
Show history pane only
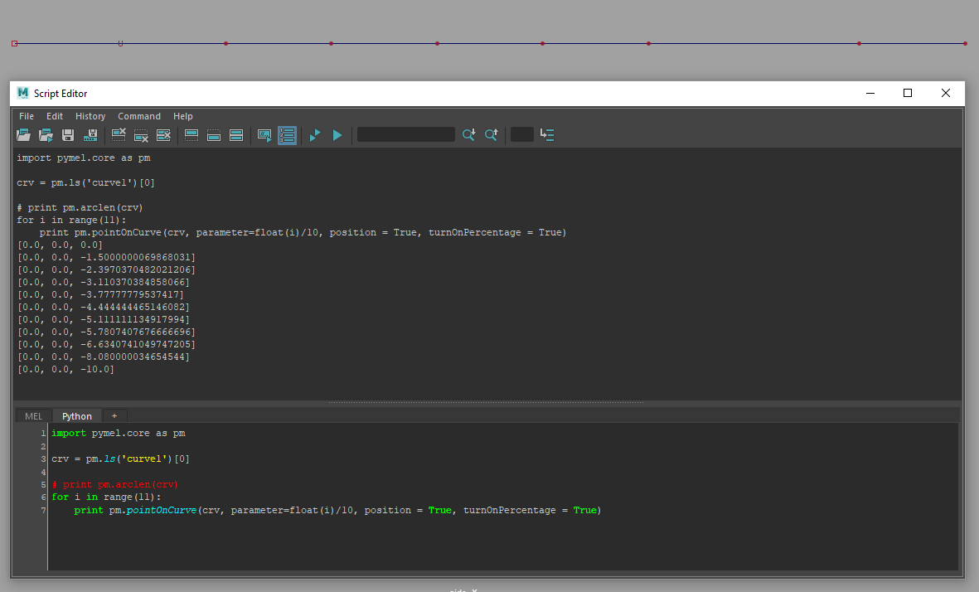[x=191, y=135]
